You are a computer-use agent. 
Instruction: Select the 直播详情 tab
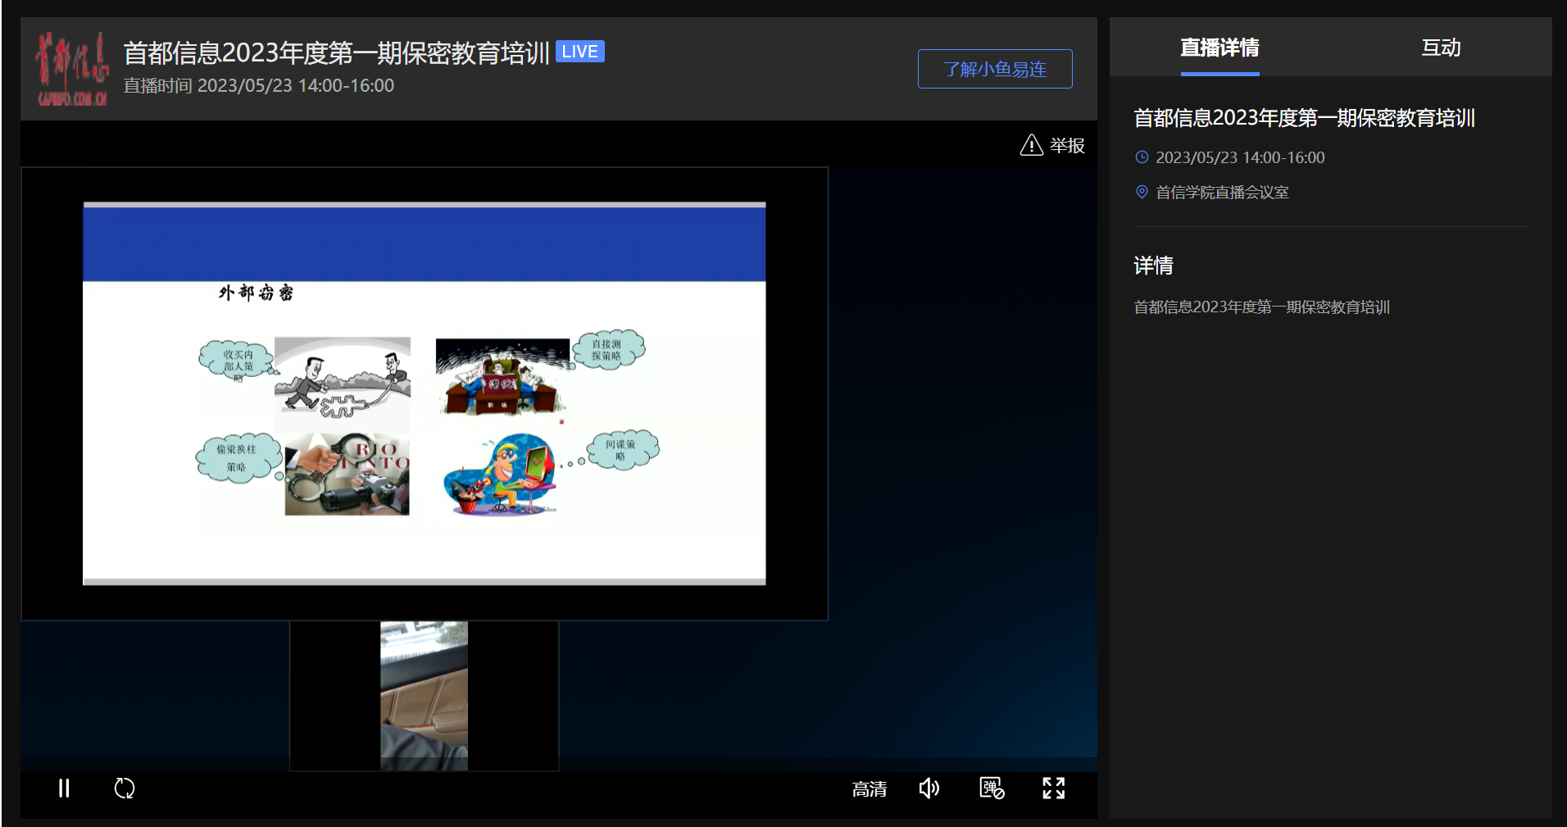coord(1220,48)
